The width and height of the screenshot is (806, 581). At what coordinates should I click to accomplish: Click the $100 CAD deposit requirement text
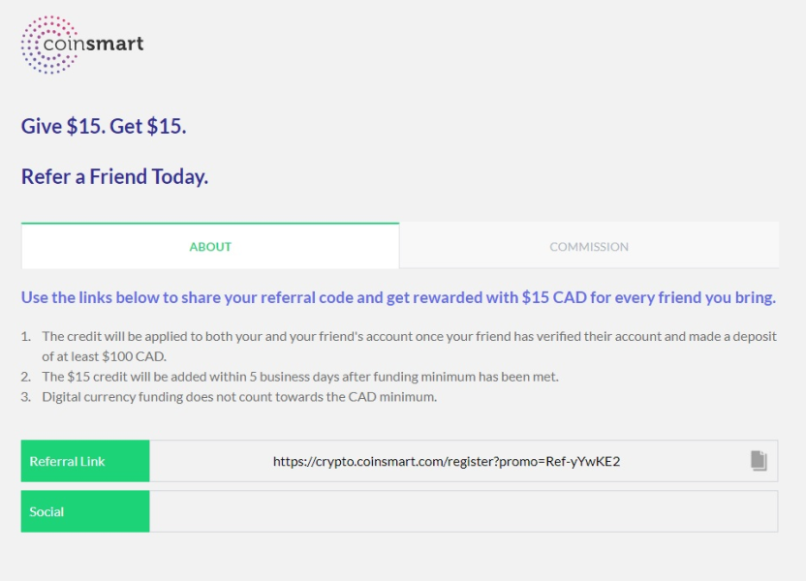point(407,344)
